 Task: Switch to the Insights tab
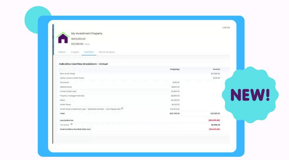pos(75,52)
